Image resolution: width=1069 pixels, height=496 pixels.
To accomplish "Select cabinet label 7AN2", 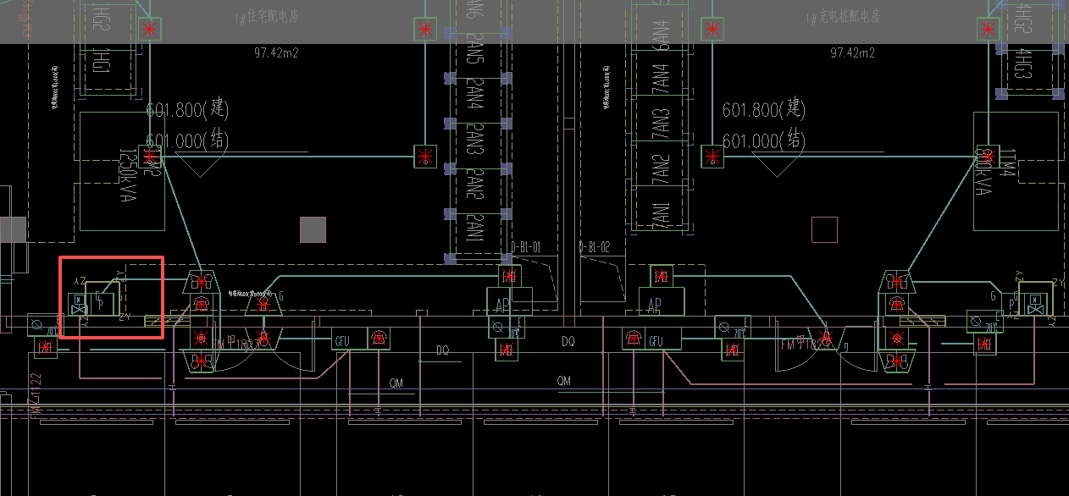I will (661, 169).
